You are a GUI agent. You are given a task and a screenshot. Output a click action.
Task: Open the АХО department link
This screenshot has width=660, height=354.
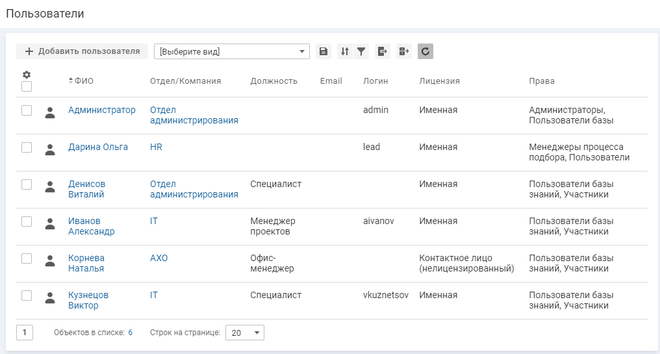click(159, 258)
